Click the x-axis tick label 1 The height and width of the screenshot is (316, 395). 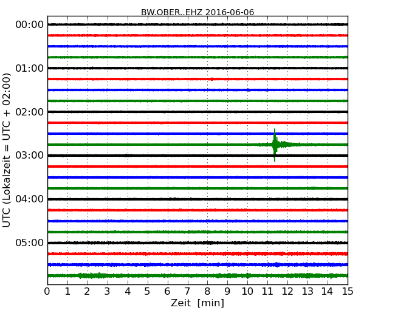point(67,291)
